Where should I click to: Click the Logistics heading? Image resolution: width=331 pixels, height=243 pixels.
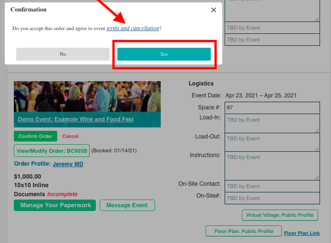coord(201,84)
